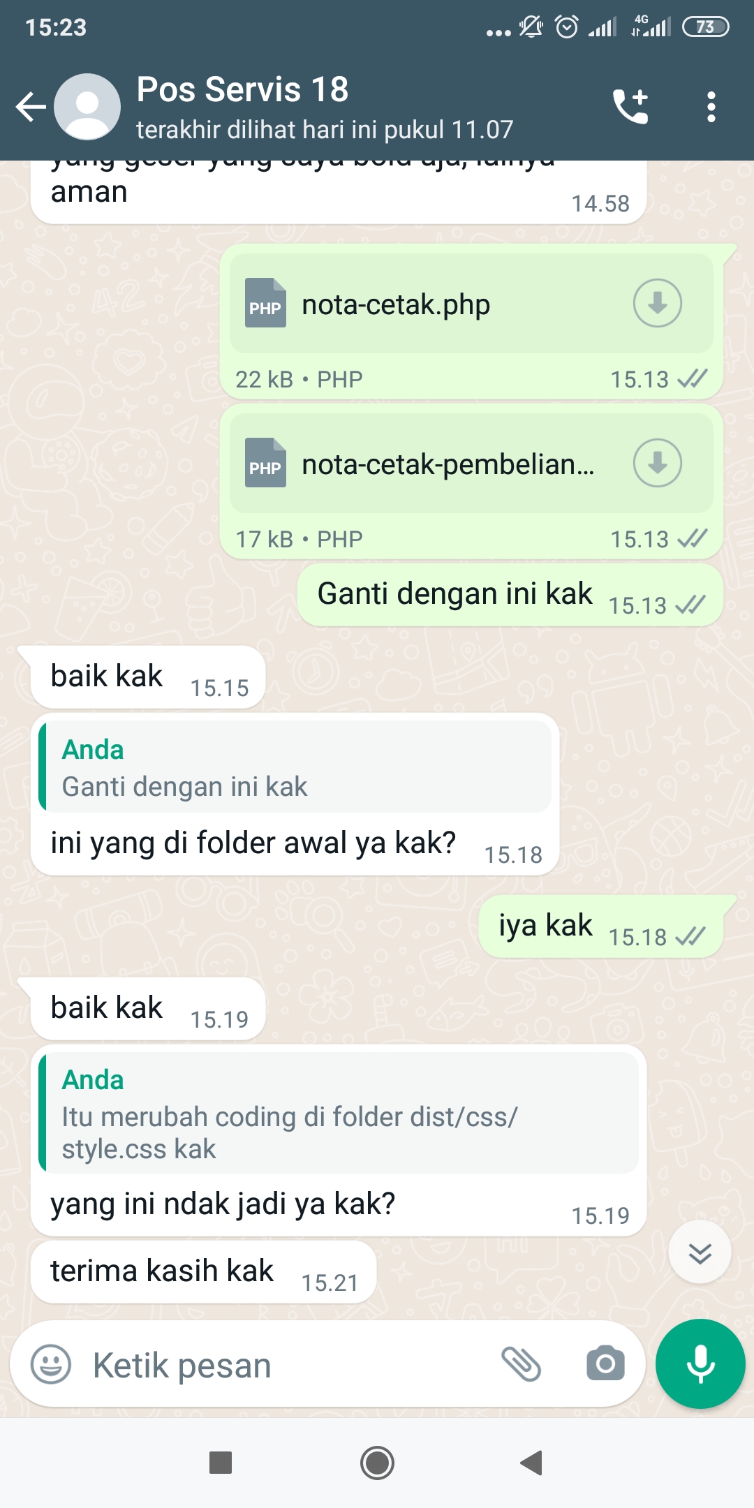Open the emoji picker
754x1508 pixels.
[51, 1364]
